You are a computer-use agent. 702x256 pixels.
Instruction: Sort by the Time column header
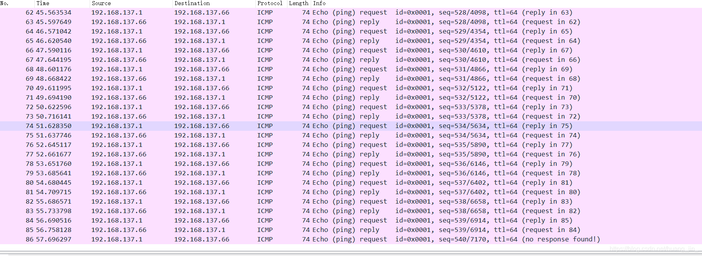pyautogui.click(x=62, y=4)
